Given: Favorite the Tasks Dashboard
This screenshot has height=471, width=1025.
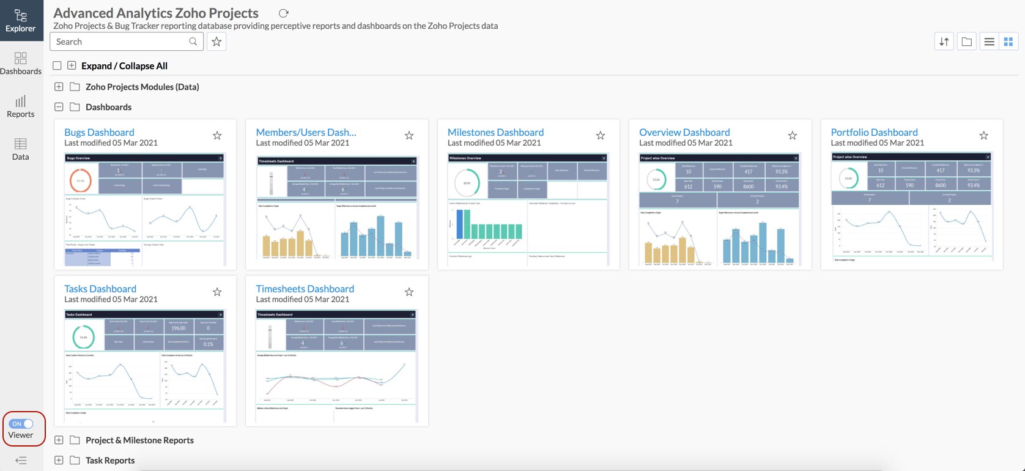Looking at the screenshot, I should pyautogui.click(x=217, y=292).
